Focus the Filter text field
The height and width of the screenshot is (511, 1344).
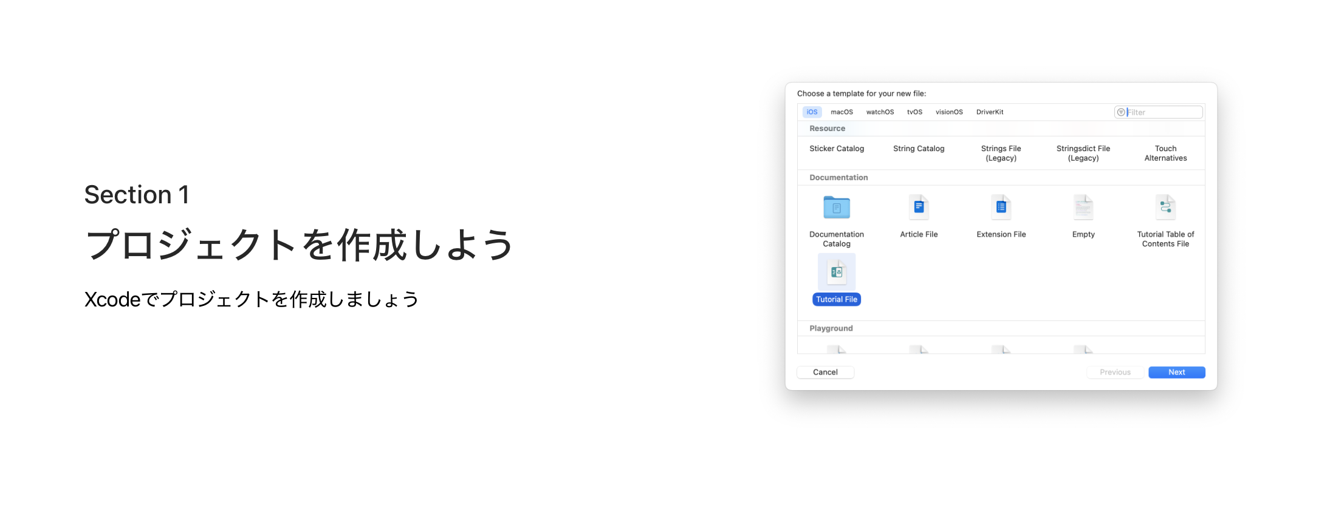click(1158, 112)
